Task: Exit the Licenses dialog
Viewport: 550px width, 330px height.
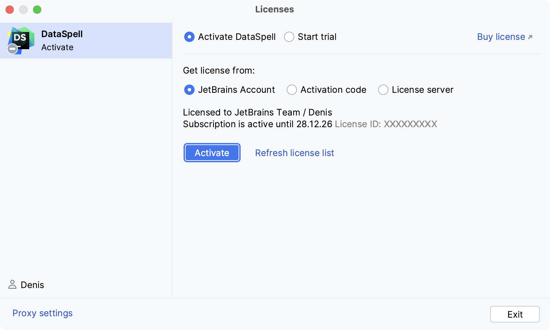Action: pyautogui.click(x=515, y=314)
